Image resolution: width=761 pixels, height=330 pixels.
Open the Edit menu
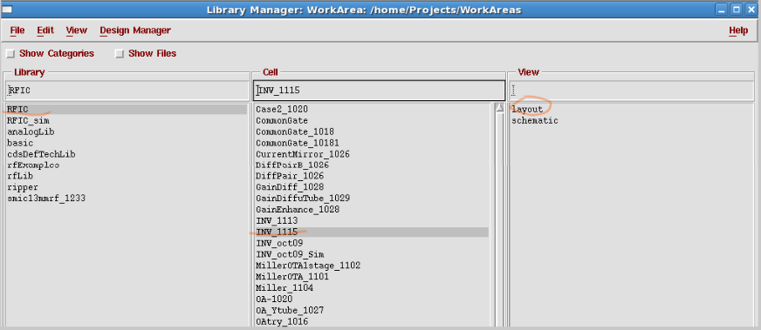pyautogui.click(x=45, y=30)
